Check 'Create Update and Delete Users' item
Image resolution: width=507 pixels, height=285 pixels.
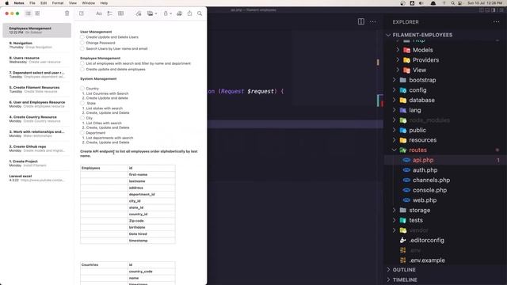82,37
